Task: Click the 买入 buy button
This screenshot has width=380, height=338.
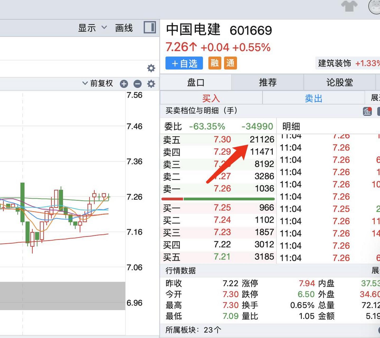Action: [x=211, y=98]
